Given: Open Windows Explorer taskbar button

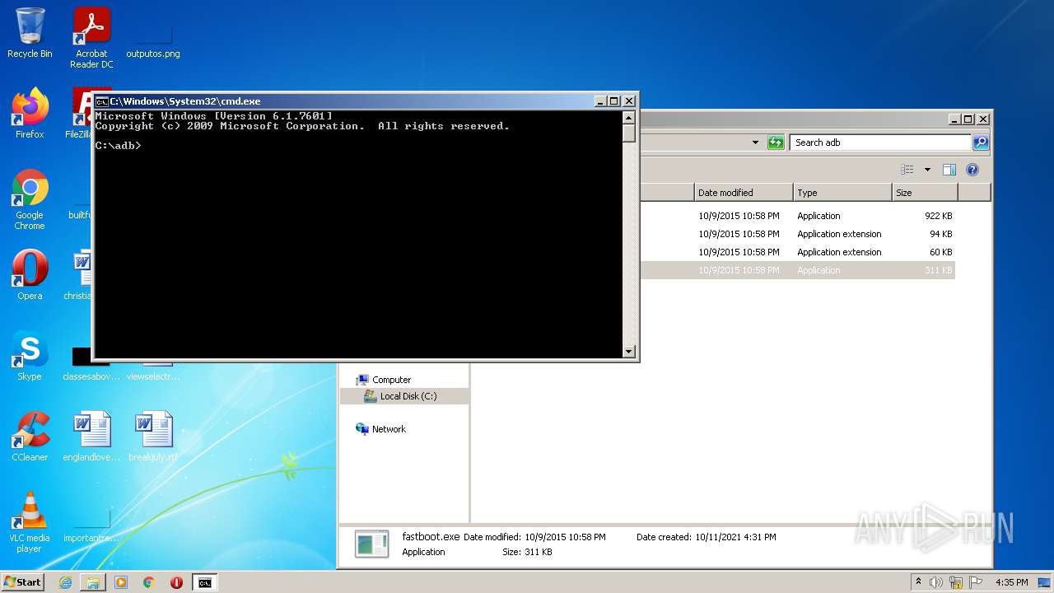Looking at the screenshot, I should coord(93,582).
